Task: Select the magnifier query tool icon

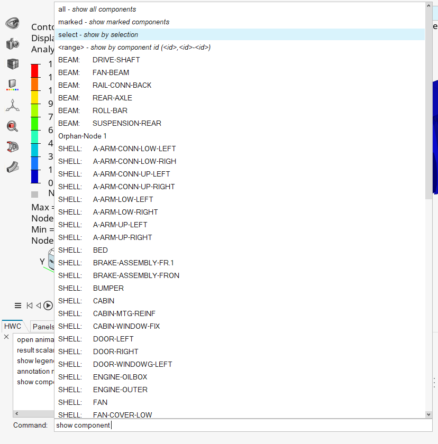Action: 12,126
